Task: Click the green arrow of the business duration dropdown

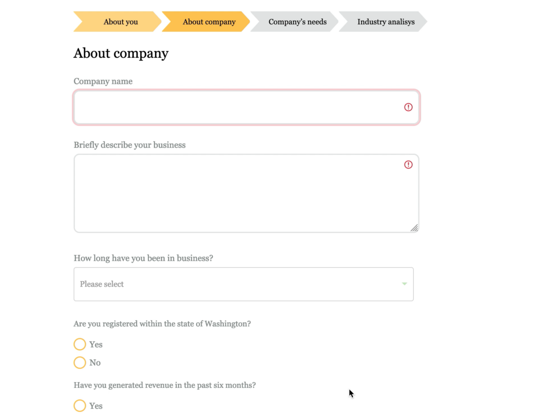Action: click(x=404, y=284)
